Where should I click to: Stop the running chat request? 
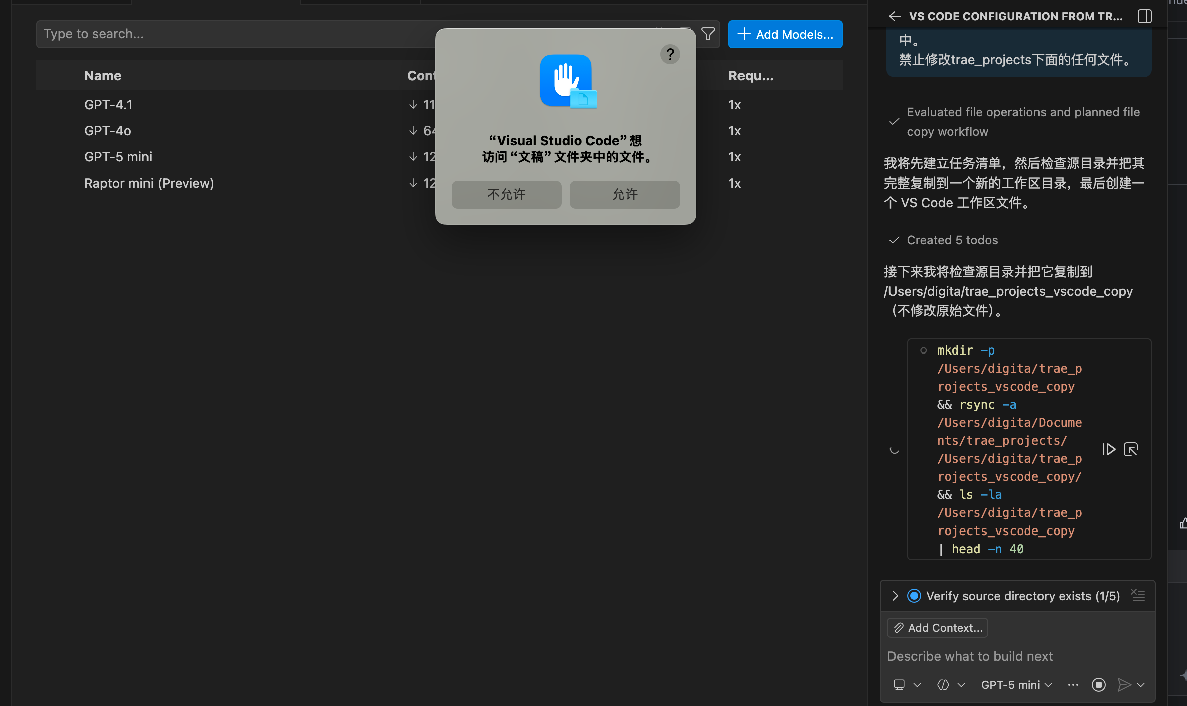pos(1098,685)
